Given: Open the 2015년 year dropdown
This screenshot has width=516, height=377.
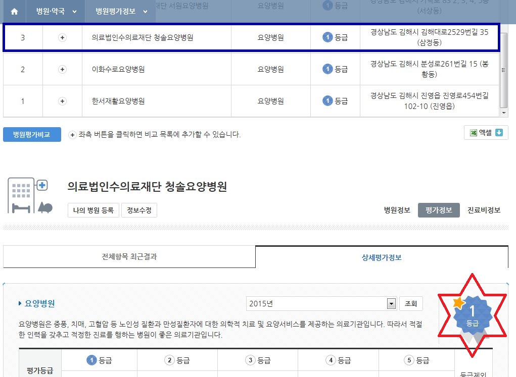Looking at the screenshot, I should tap(321, 304).
